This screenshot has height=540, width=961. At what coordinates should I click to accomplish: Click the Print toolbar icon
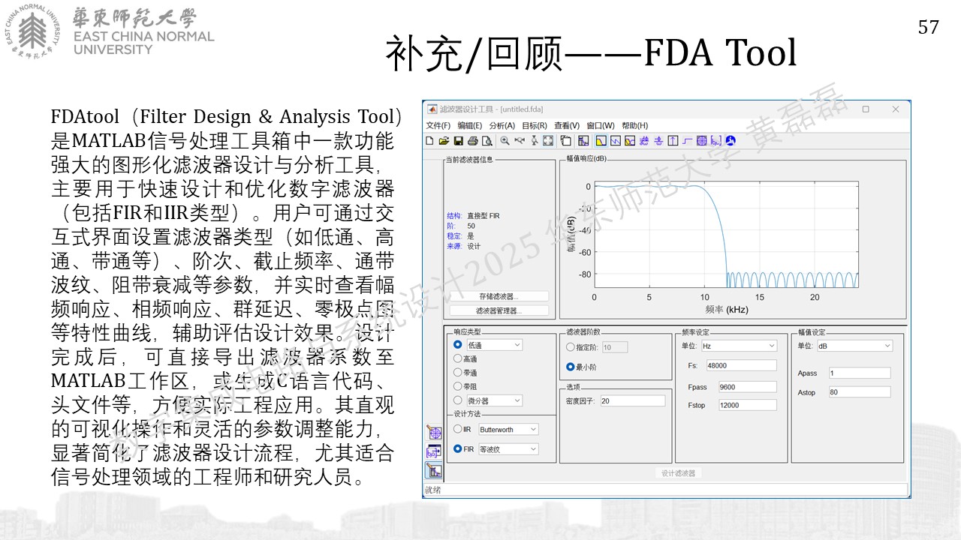click(472, 140)
